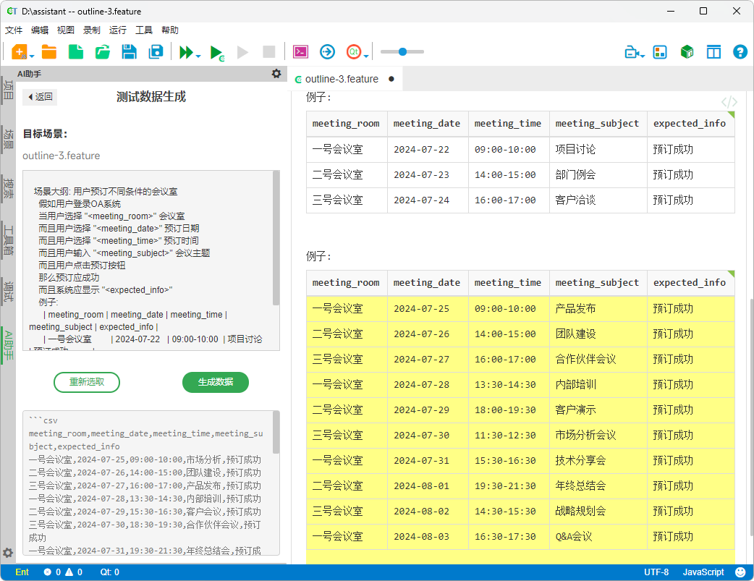Click the toolbar speed slider handle

point(402,51)
